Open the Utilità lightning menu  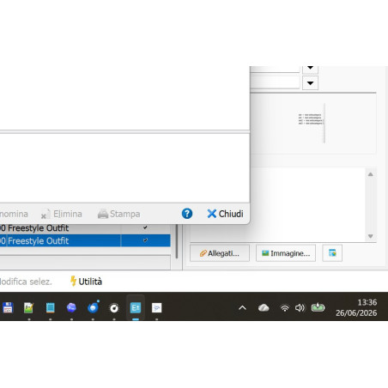point(86,282)
